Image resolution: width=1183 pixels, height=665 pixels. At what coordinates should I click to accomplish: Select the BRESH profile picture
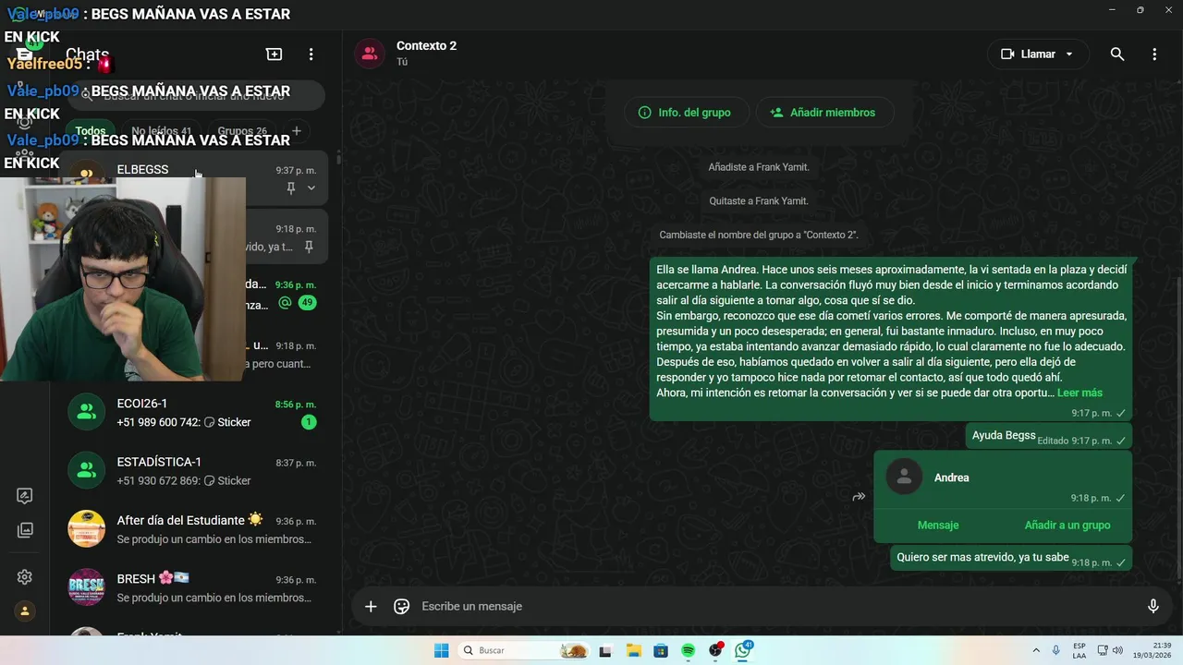(x=86, y=587)
